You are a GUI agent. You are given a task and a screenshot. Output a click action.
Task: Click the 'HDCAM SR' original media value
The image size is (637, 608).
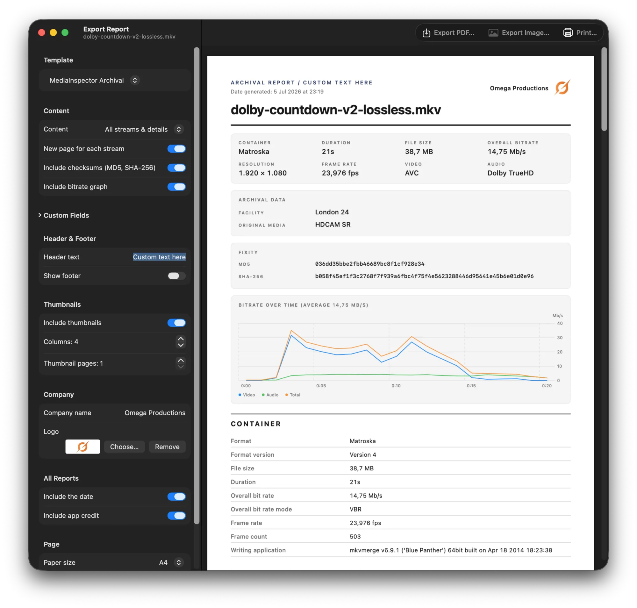[x=333, y=224]
